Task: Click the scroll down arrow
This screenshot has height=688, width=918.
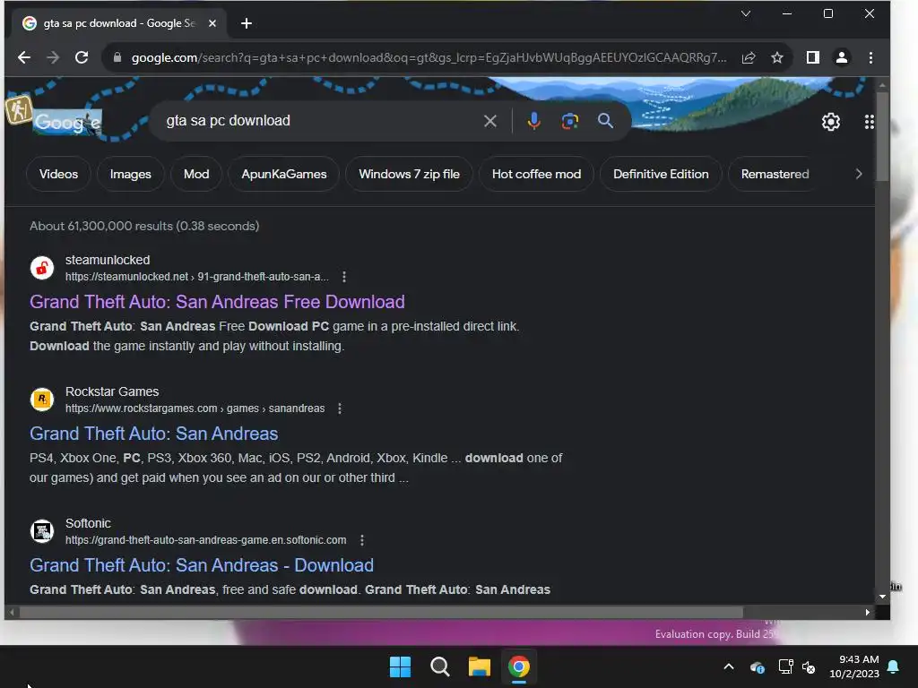Action: (882, 597)
